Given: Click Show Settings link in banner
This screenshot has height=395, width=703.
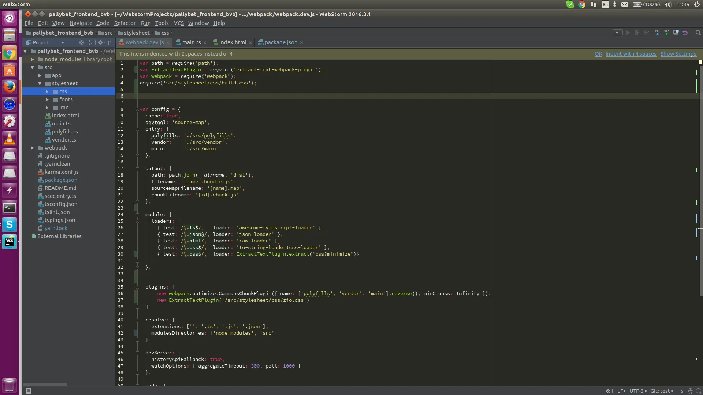Looking at the screenshot, I should [678, 54].
